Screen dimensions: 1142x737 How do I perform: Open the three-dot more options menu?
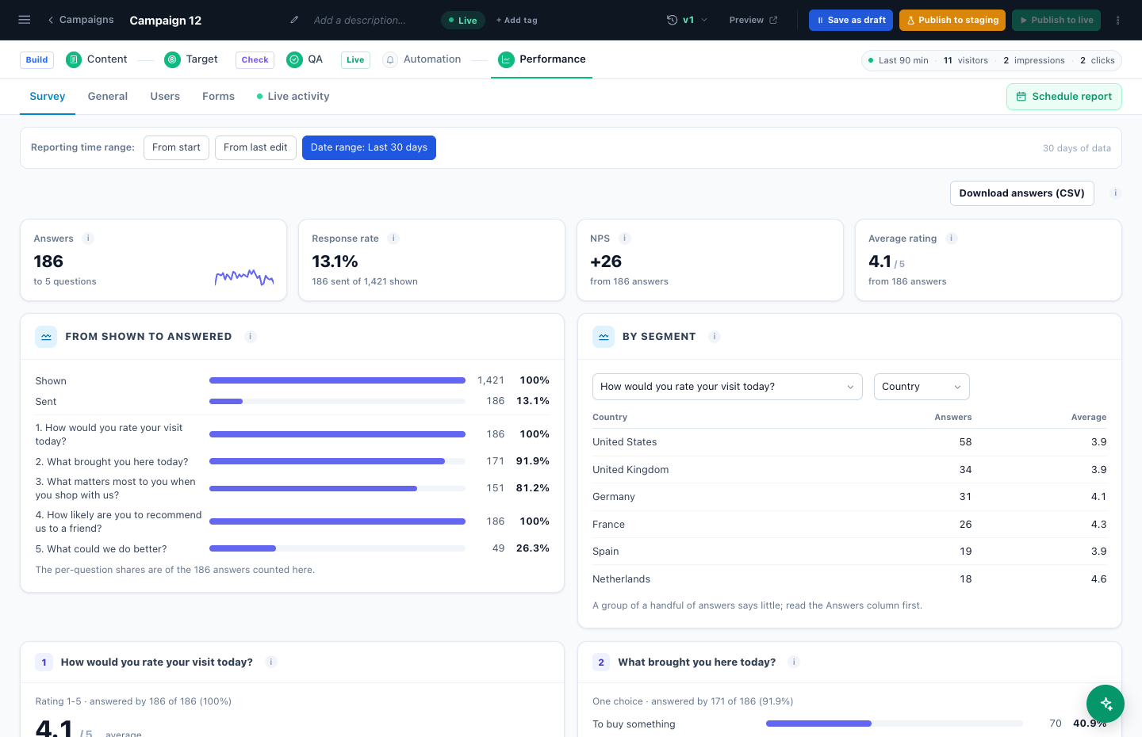(1118, 20)
